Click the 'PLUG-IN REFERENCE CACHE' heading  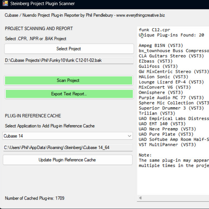[x=33, y=116]
